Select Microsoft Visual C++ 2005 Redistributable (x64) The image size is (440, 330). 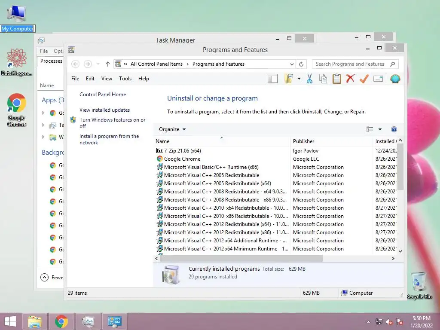point(217,183)
